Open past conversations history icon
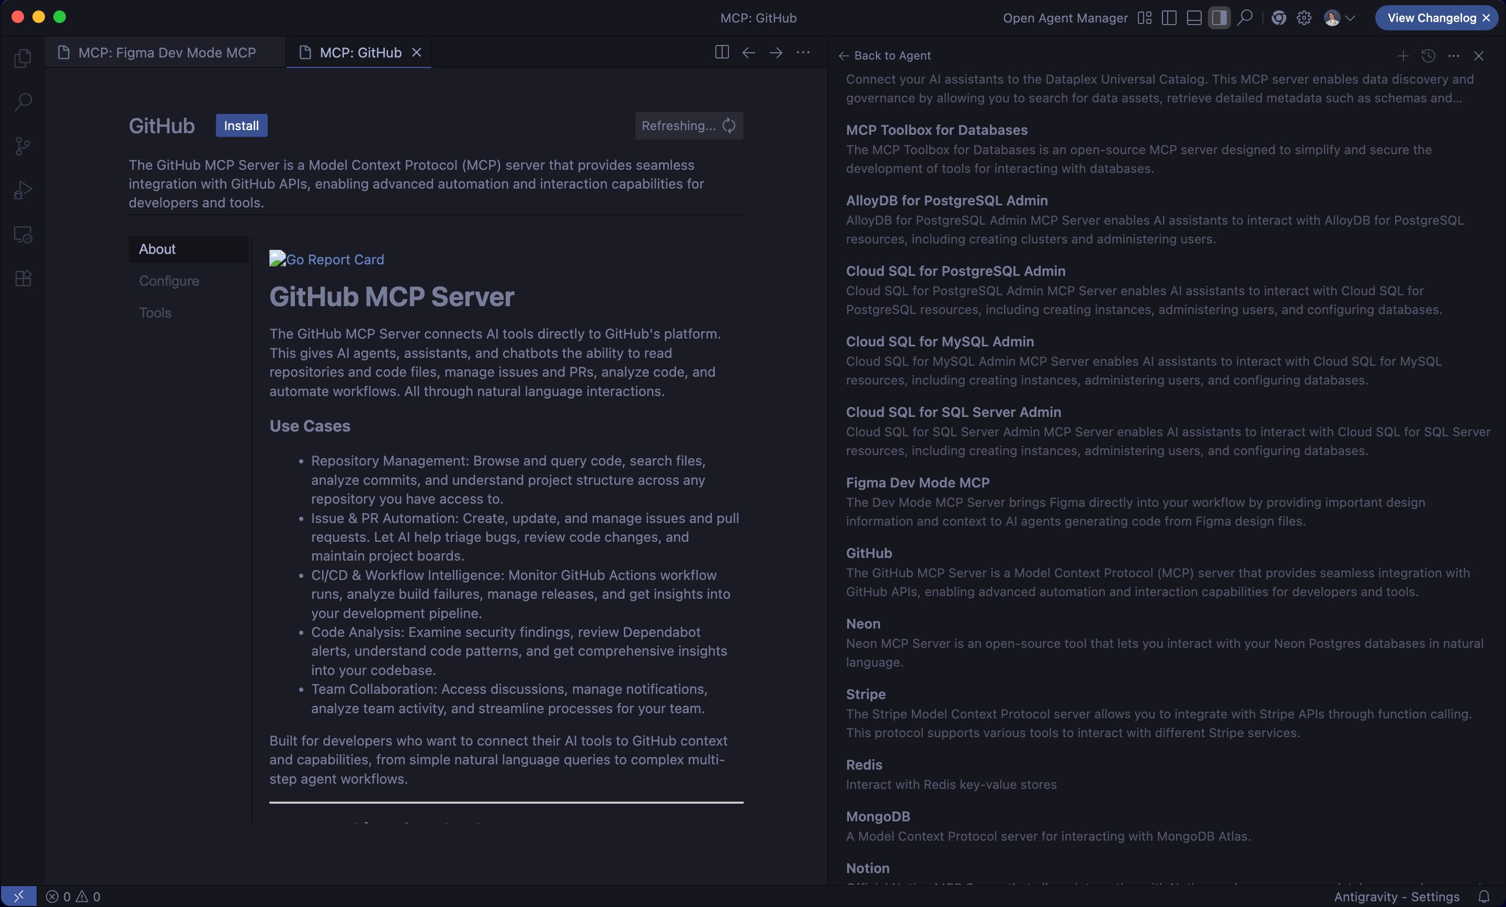 pyautogui.click(x=1428, y=55)
